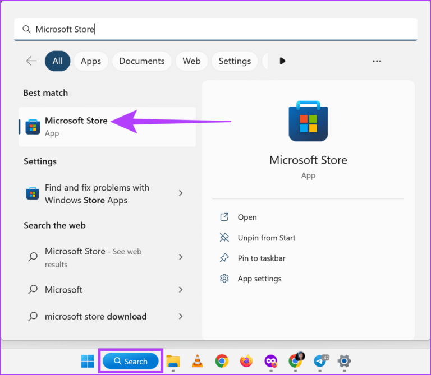Image resolution: width=431 pixels, height=375 pixels.
Task: Open App settings
Action: pyautogui.click(x=259, y=279)
